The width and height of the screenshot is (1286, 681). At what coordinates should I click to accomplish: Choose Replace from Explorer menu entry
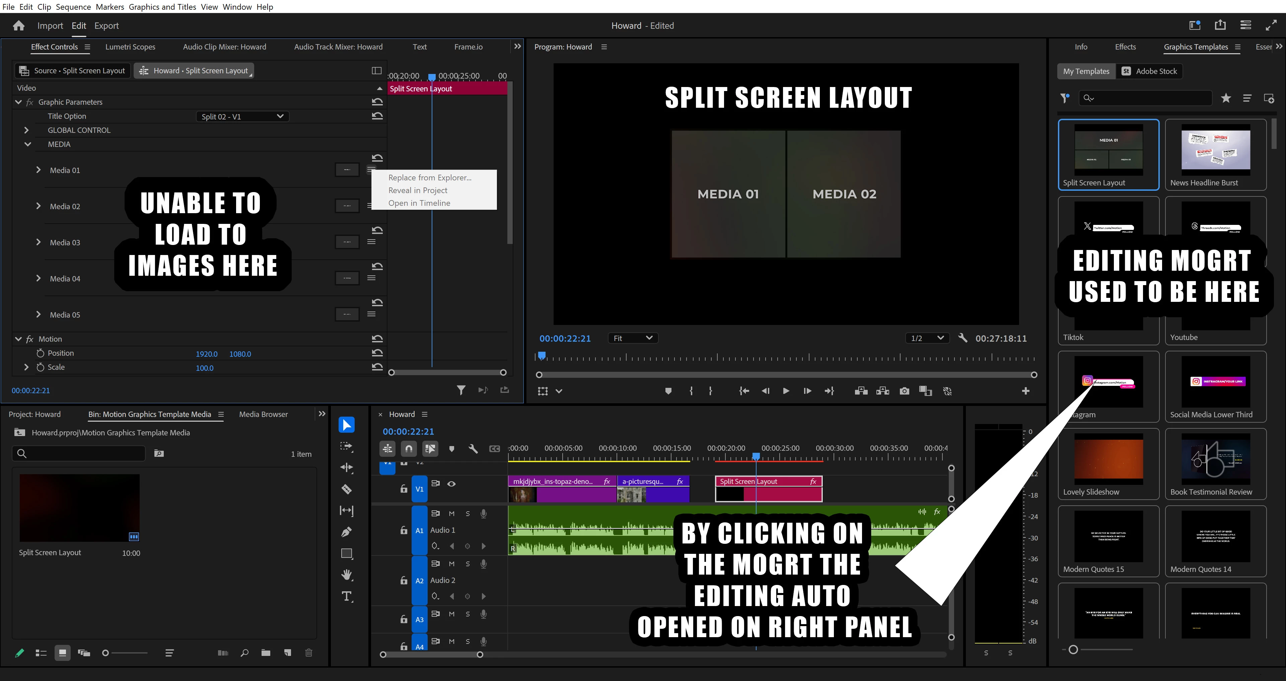(430, 178)
